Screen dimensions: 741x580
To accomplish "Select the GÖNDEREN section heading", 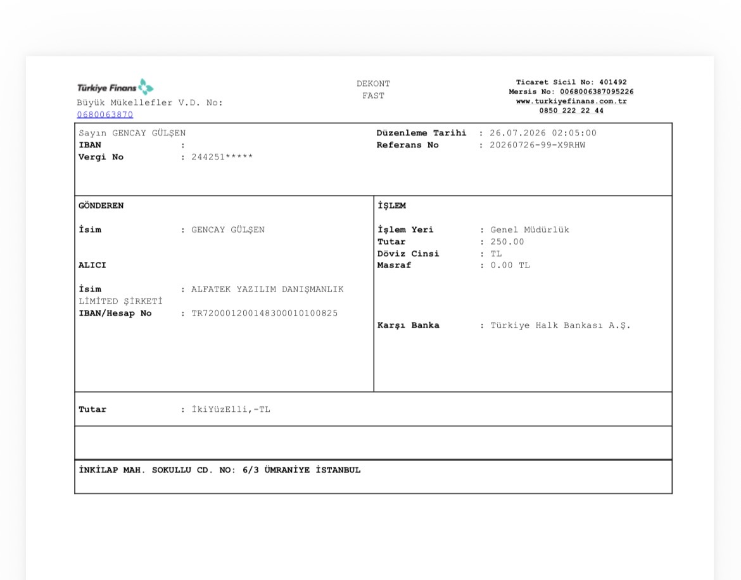I will coord(101,206).
